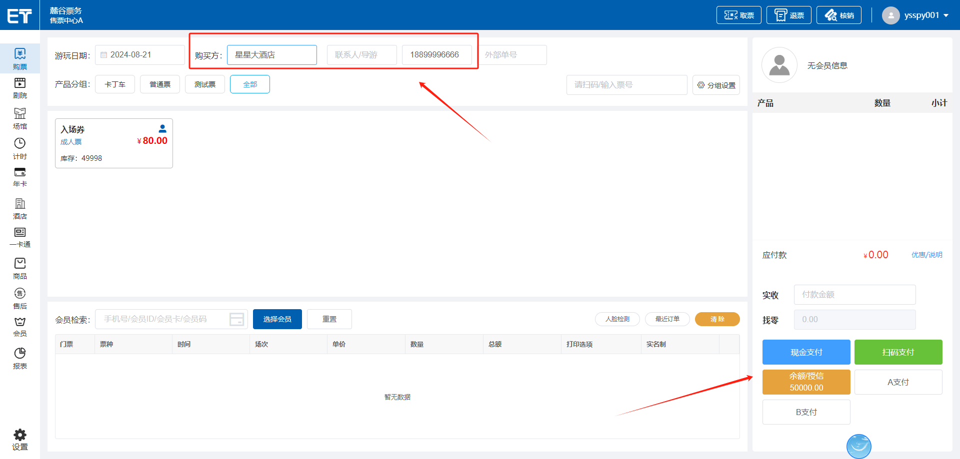
Task: Open the 报表 reports pie chart icon
Action: click(20, 354)
